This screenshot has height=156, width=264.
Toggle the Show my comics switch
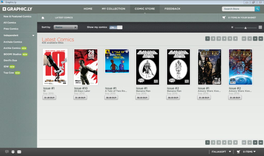(116, 27)
